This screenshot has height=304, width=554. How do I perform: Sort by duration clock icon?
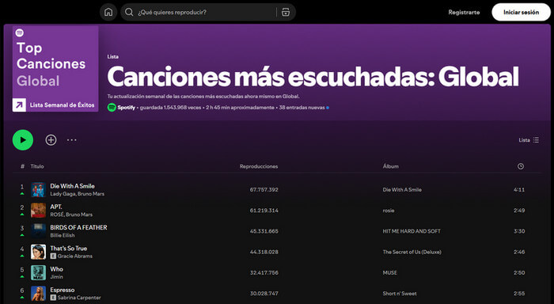[x=521, y=166]
